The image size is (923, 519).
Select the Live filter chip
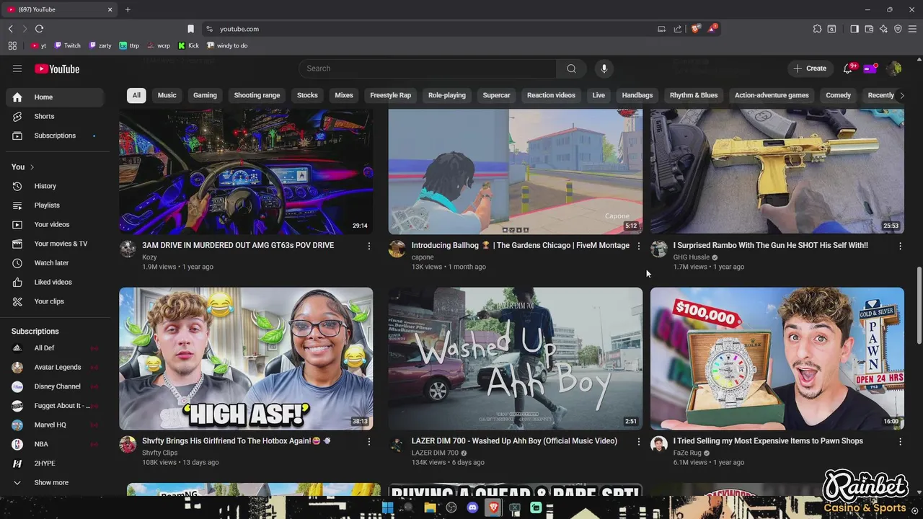click(599, 95)
